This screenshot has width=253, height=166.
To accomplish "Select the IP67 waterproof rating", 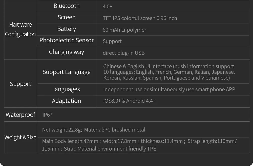I will point(48,115).
